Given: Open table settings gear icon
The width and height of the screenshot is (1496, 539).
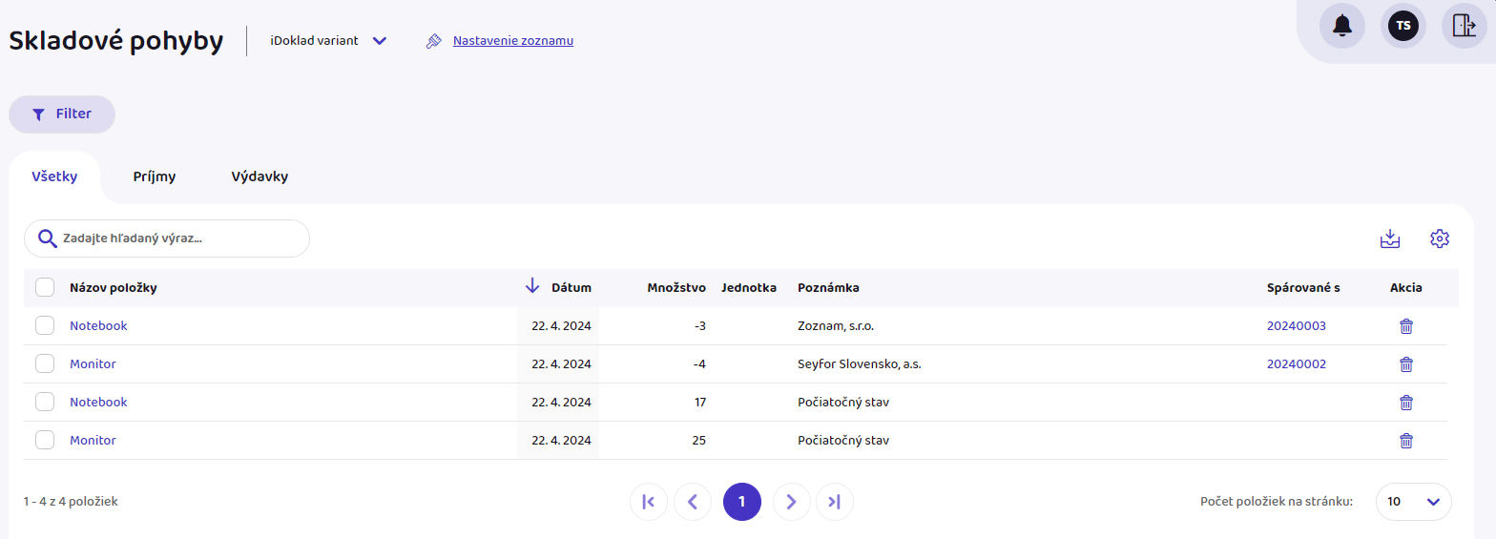Looking at the screenshot, I should point(1439,238).
